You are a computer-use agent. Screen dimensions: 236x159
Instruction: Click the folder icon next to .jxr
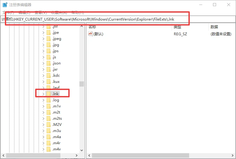coord(48,69)
